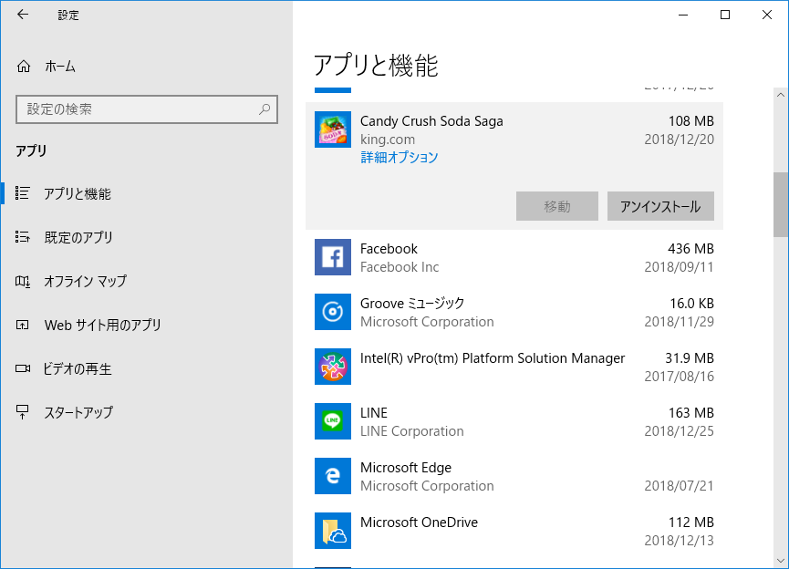Click the Microsoft Edge app icon
789x569 pixels.
click(x=333, y=476)
